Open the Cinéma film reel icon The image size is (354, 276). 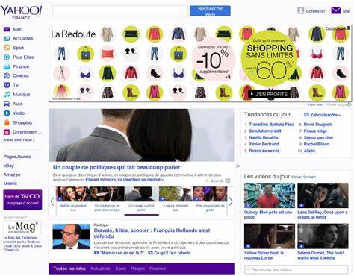pos(7,75)
